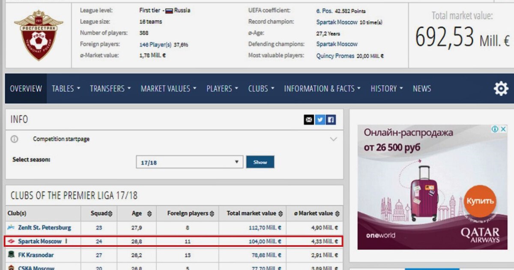This screenshot has width=514, height=270.
Task: Open the Clubs menu dropdown
Action: pyautogui.click(x=261, y=89)
